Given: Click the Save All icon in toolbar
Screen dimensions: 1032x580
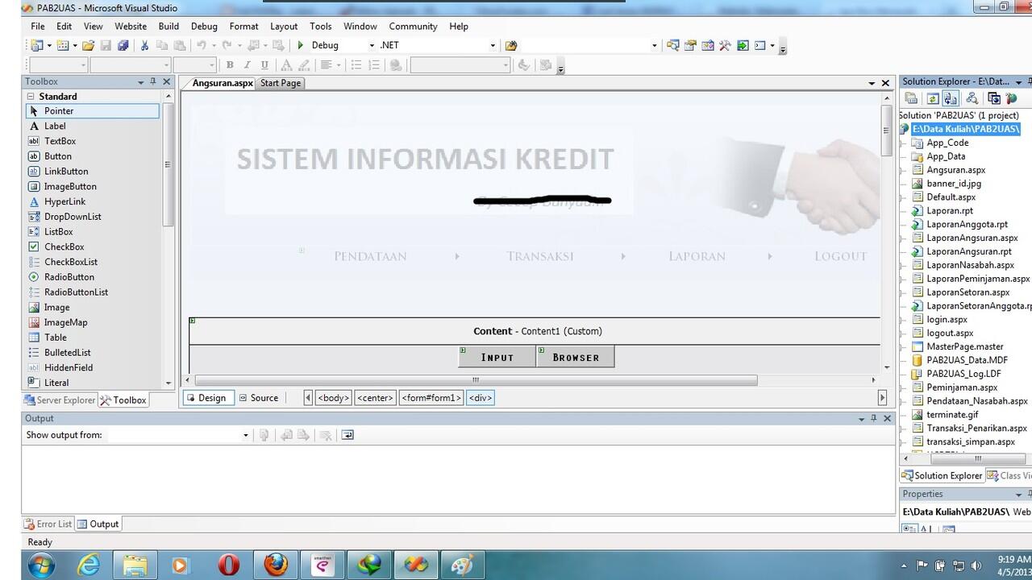Looking at the screenshot, I should (123, 45).
